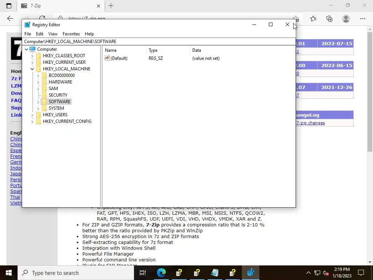
Task: Expand SYSTEM key
Action: (38, 108)
